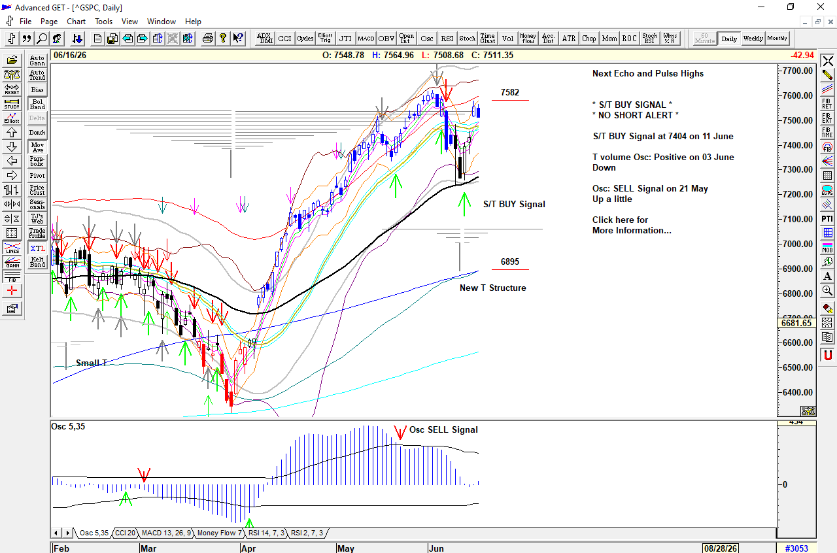Click the Chop indicator button

pyautogui.click(x=589, y=39)
